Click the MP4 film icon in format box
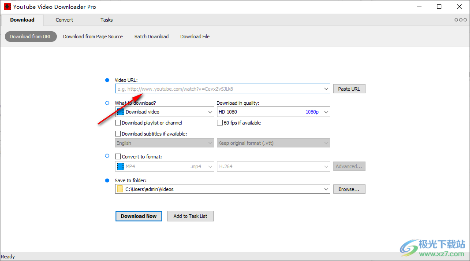 coord(120,166)
